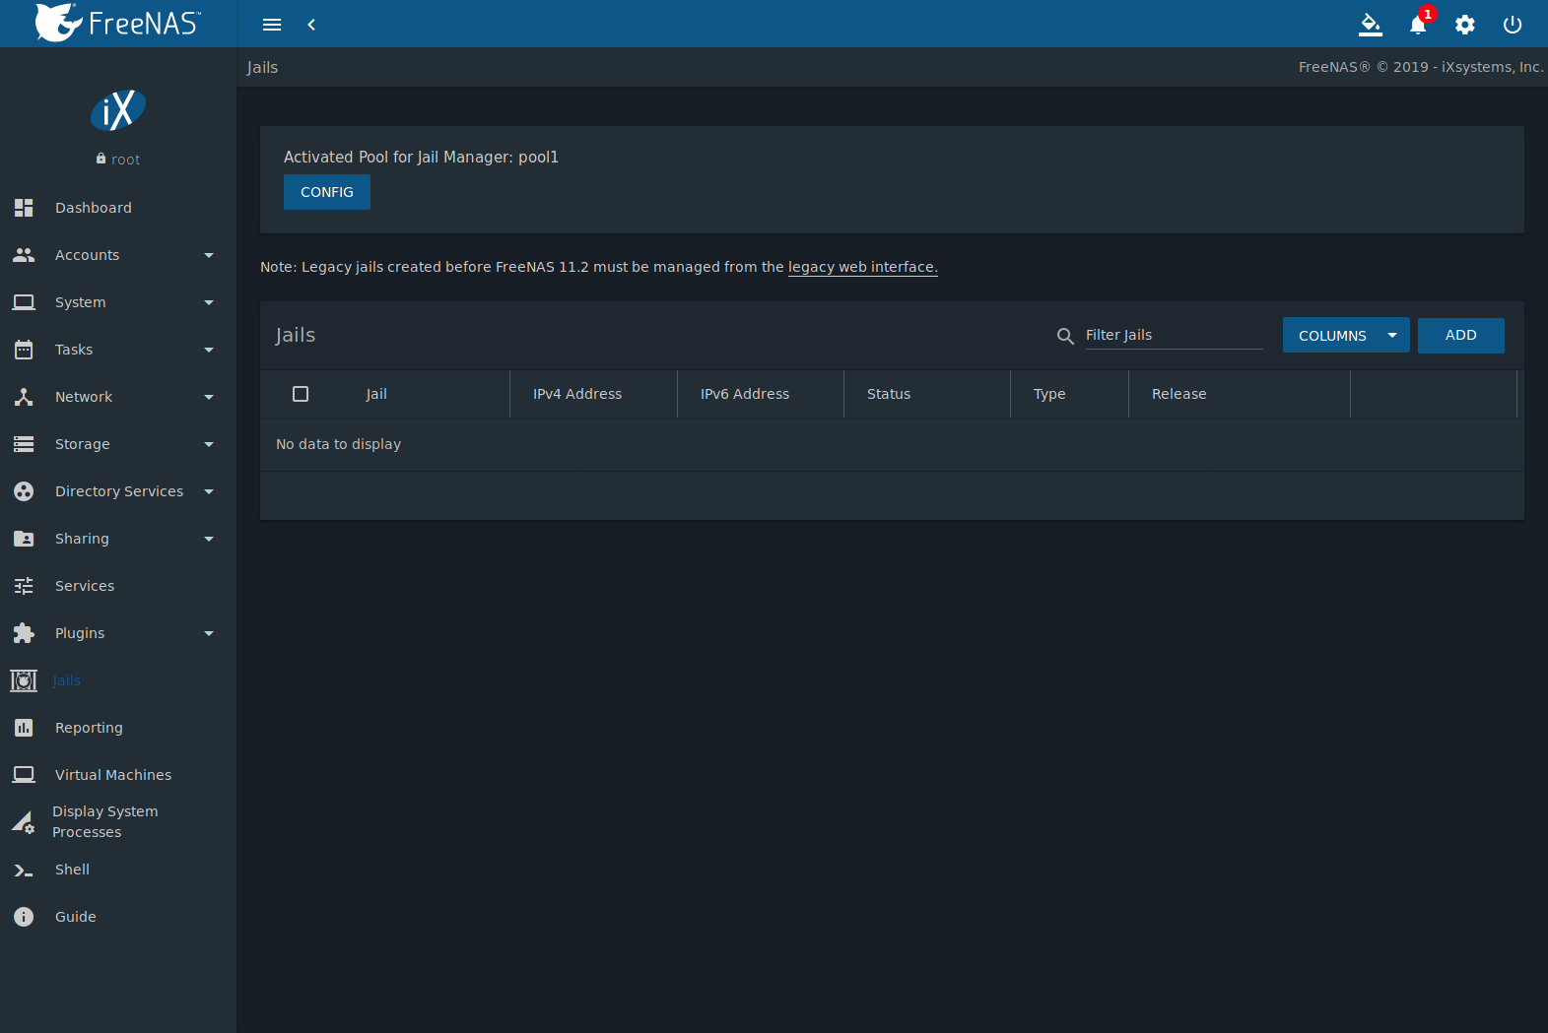Expand the Storage menu arrow
Viewport: 1548px width, 1033px height.
pyautogui.click(x=209, y=444)
